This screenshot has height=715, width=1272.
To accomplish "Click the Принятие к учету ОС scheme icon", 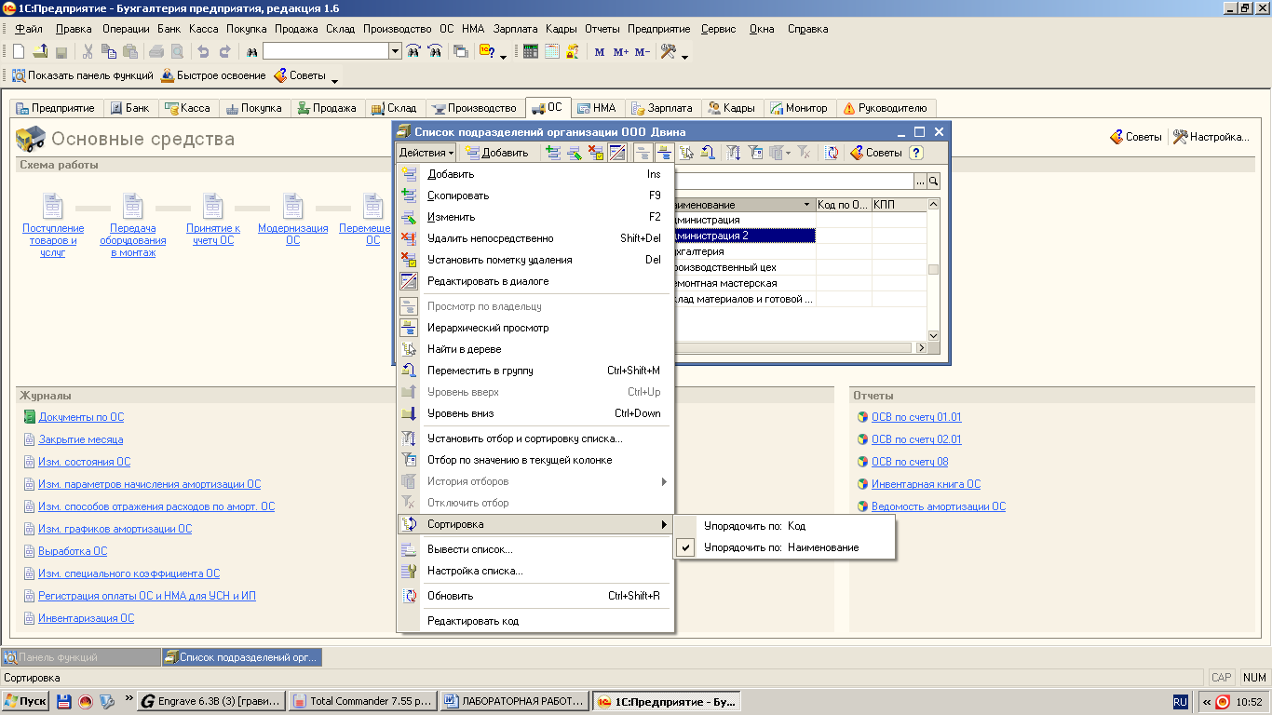I will coord(213,206).
